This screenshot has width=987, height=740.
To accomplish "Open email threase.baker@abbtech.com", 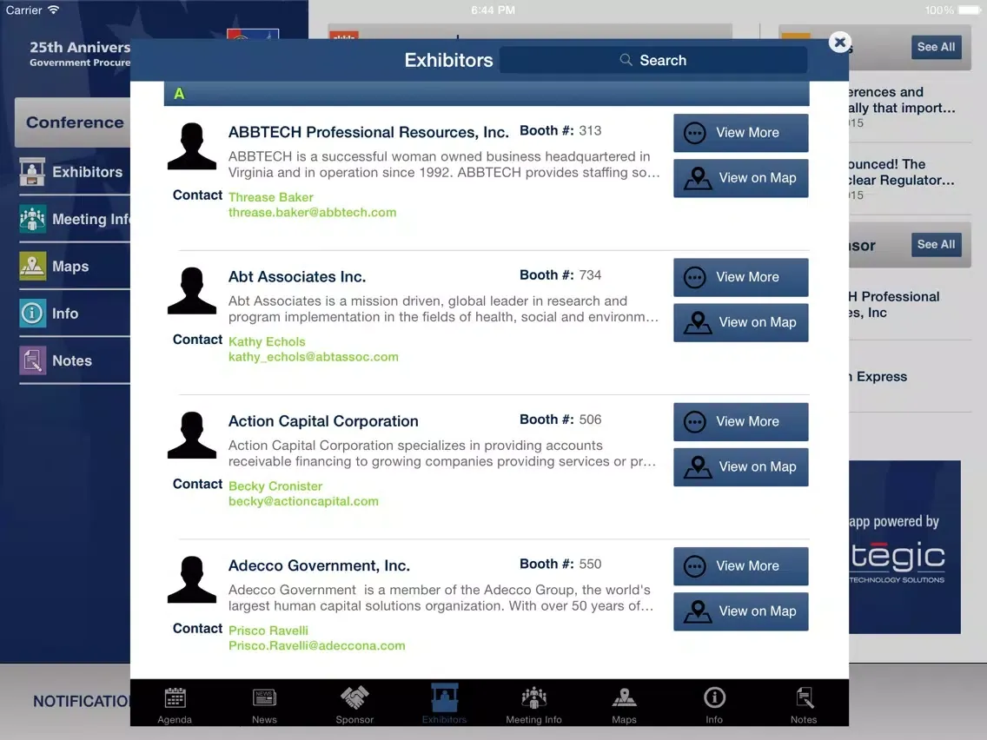I will (312, 213).
